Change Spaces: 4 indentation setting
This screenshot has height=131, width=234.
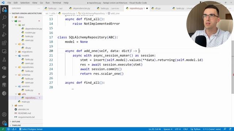coord(168,129)
